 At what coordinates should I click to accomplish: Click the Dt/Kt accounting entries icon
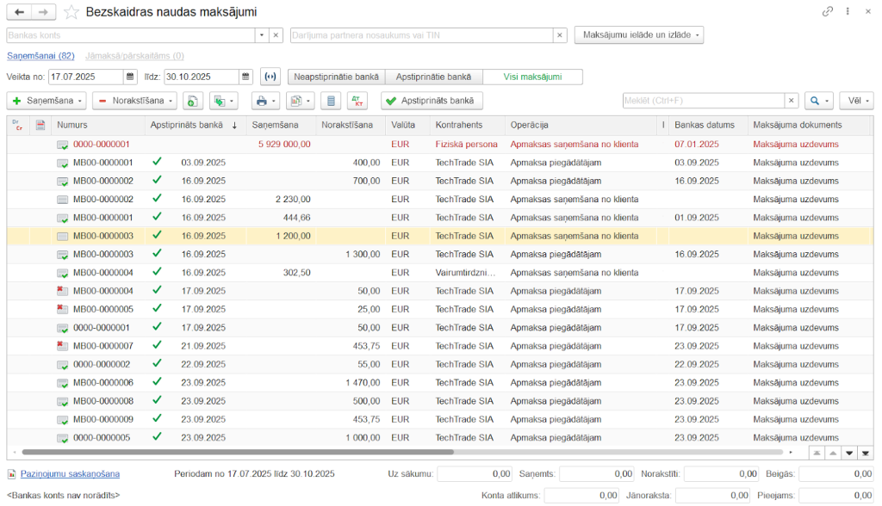tap(357, 101)
